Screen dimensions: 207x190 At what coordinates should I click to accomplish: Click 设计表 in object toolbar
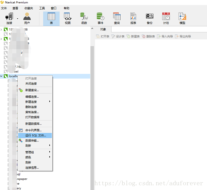(118, 36)
